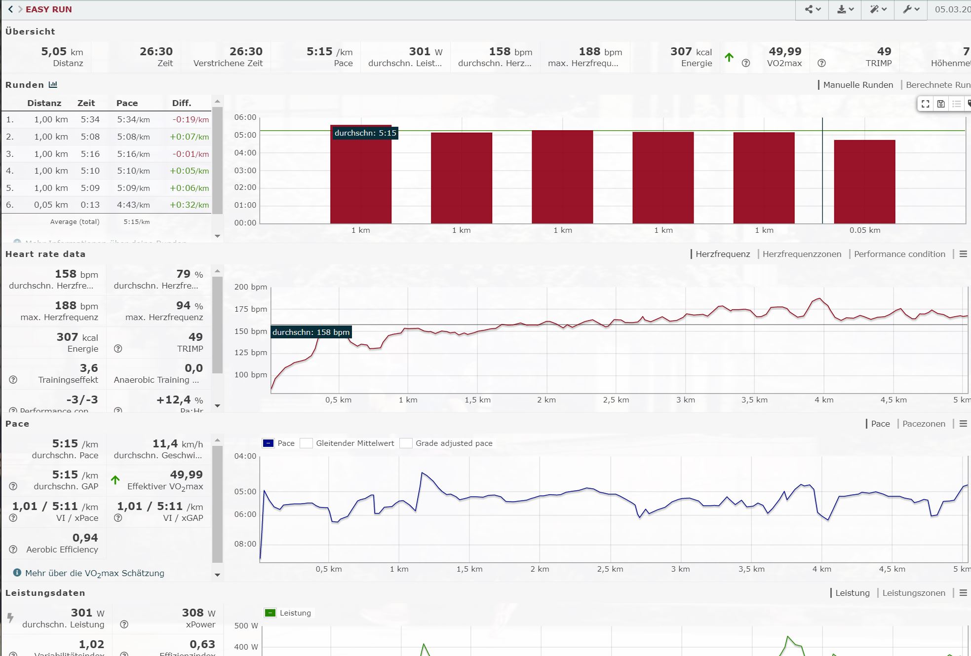The width and height of the screenshot is (971, 656).
Task: Click the list icon on the laps chart
Action: pos(957,104)
